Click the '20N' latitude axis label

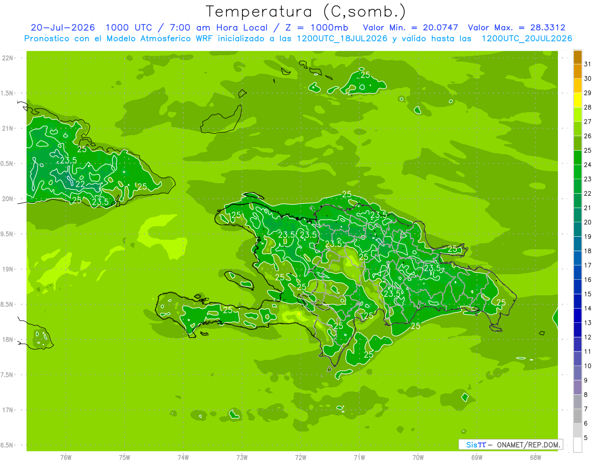(x=8, y=199)
